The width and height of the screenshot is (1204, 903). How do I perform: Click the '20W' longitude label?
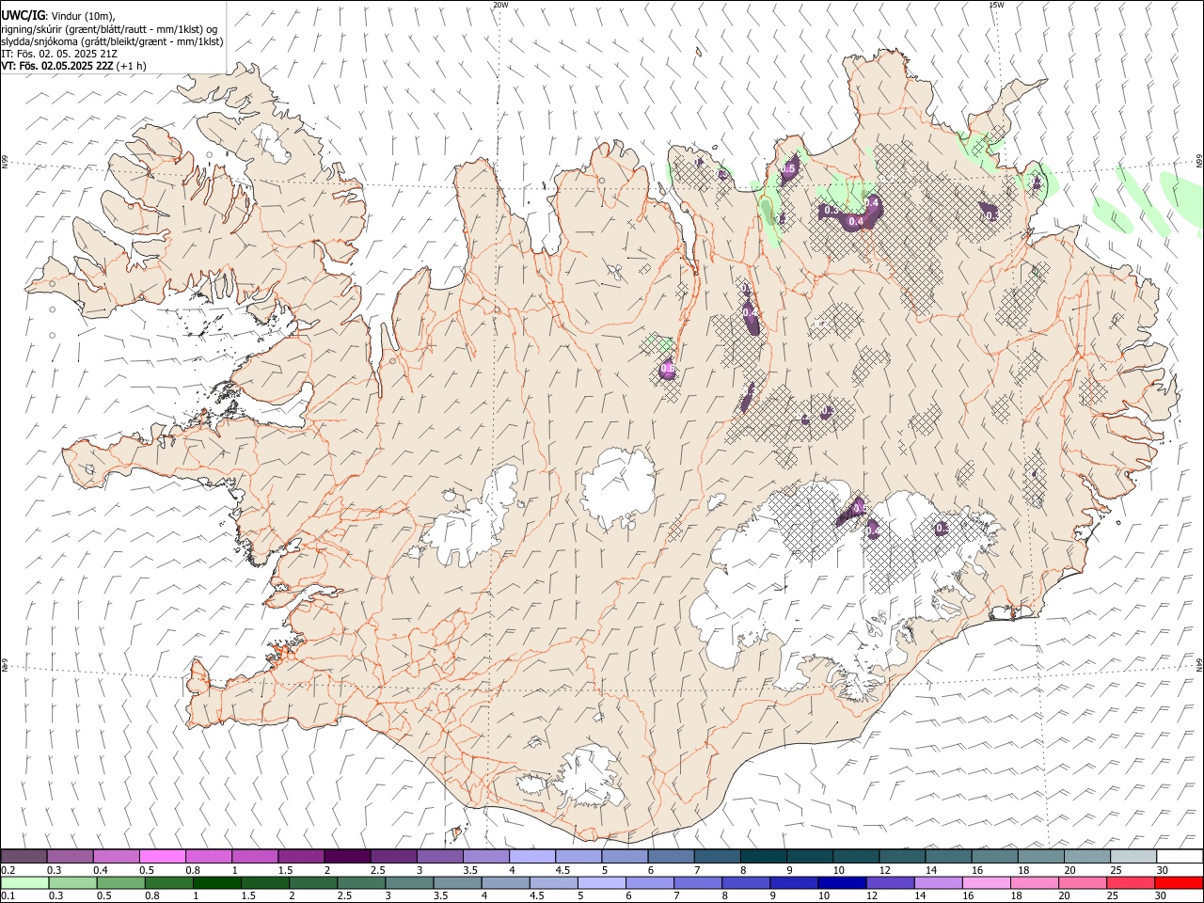point(501,5)
